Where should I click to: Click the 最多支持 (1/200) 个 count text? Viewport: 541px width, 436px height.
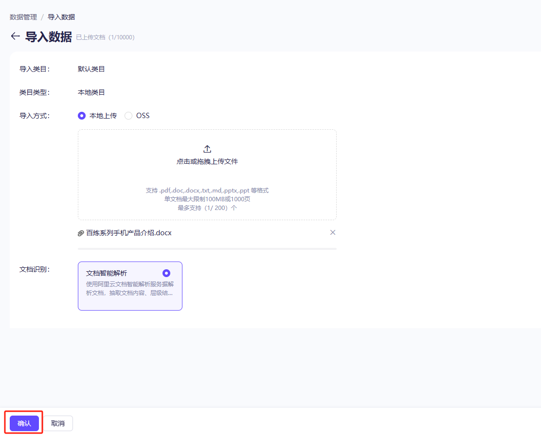207,208
